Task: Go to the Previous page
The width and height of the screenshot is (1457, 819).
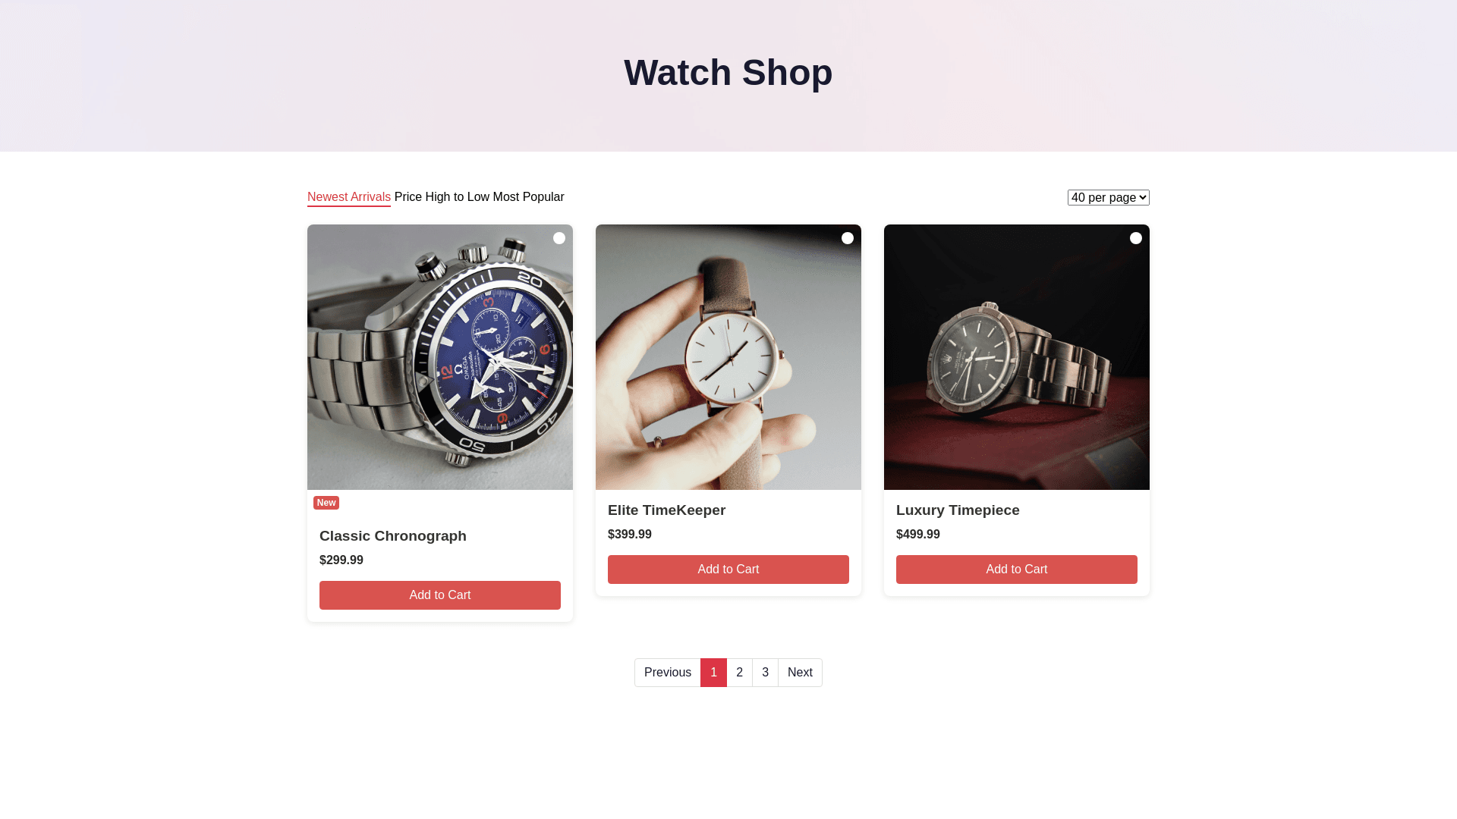Action: 668,673
